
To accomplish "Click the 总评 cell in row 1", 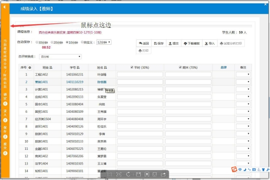I will pyautogui.click(x=224, y=74).
